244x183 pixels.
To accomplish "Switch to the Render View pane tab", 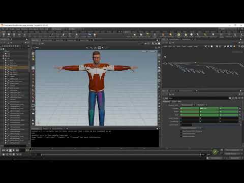I will [59, 40].
